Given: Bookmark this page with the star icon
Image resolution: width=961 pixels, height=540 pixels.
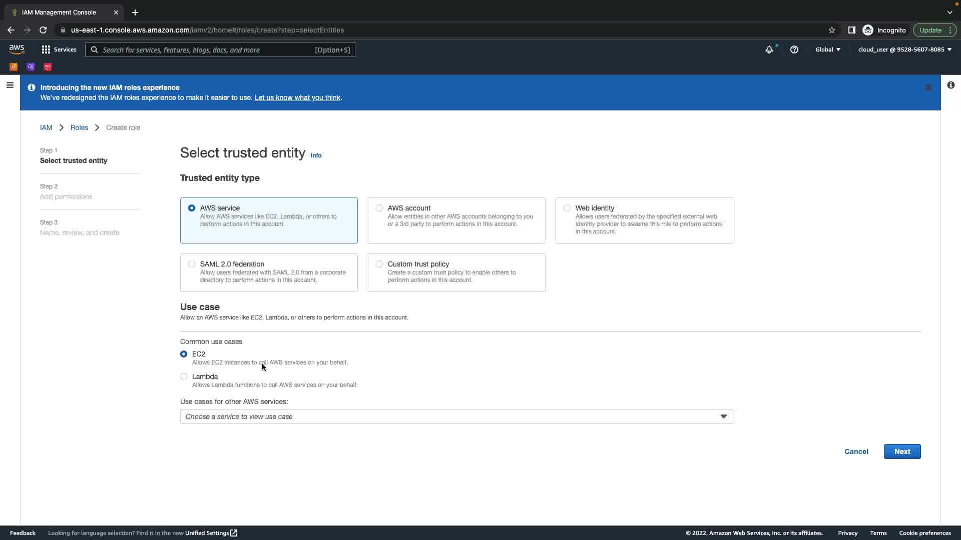Looking at the screenshot, I should pos(831,30).
